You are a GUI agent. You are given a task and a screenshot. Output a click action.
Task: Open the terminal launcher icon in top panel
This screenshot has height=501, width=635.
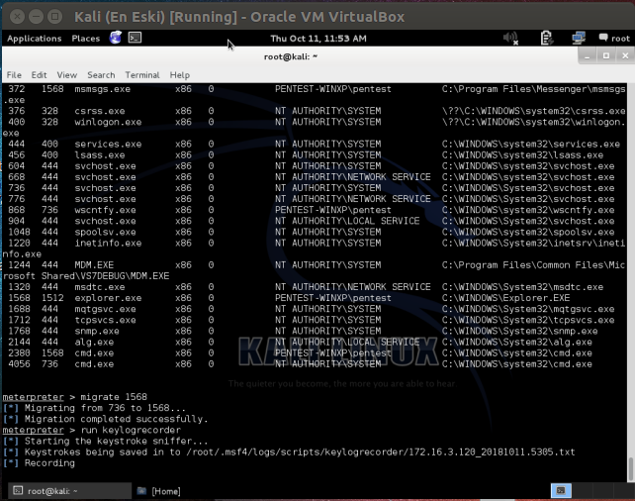point(135,38)
